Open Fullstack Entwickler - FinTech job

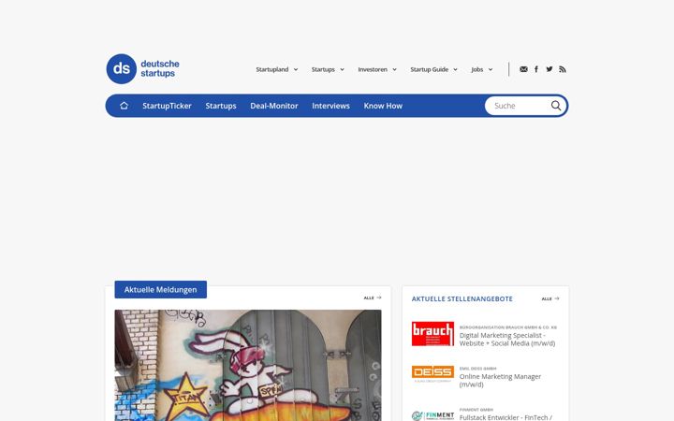pos(505,417)
